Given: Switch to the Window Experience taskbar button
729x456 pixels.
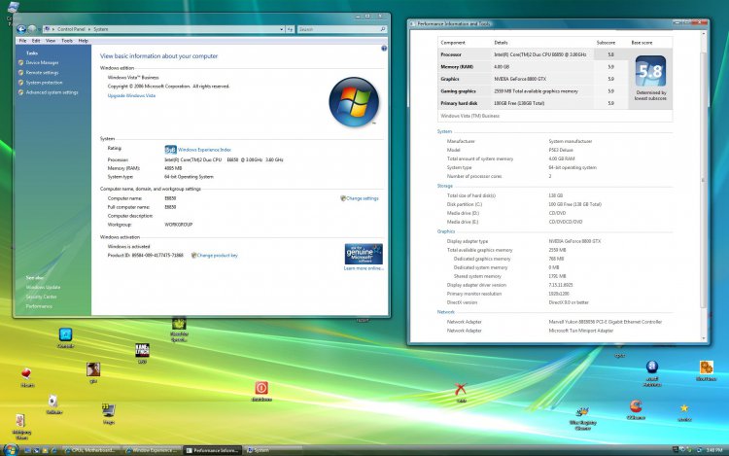Looking at the screenshot, I should 152,450.
